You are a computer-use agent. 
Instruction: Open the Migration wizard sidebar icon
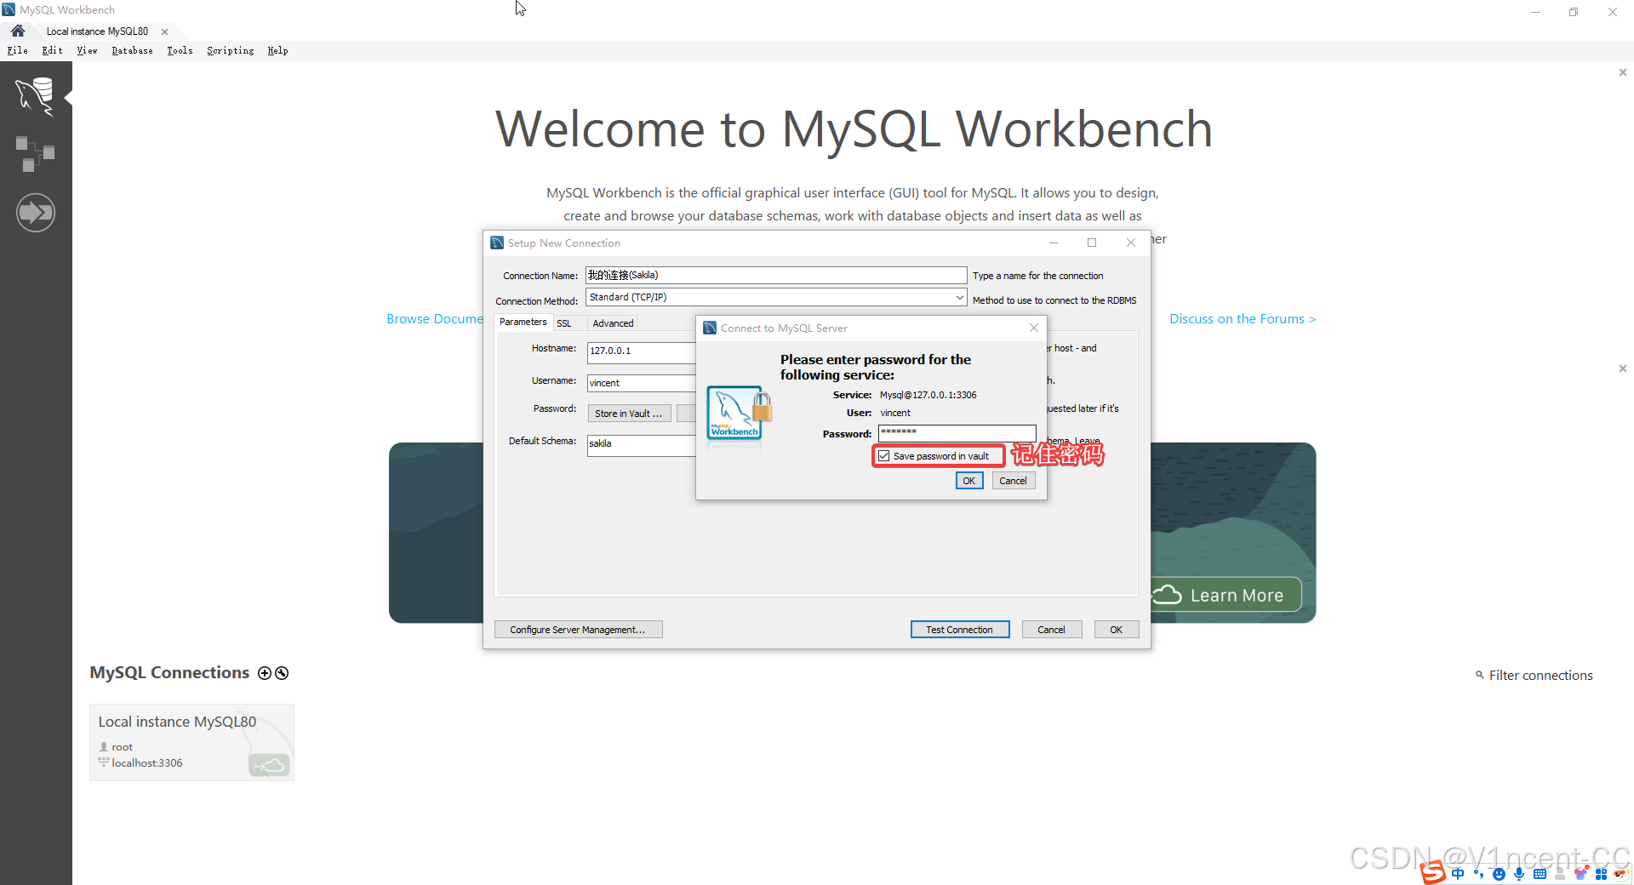35,213
